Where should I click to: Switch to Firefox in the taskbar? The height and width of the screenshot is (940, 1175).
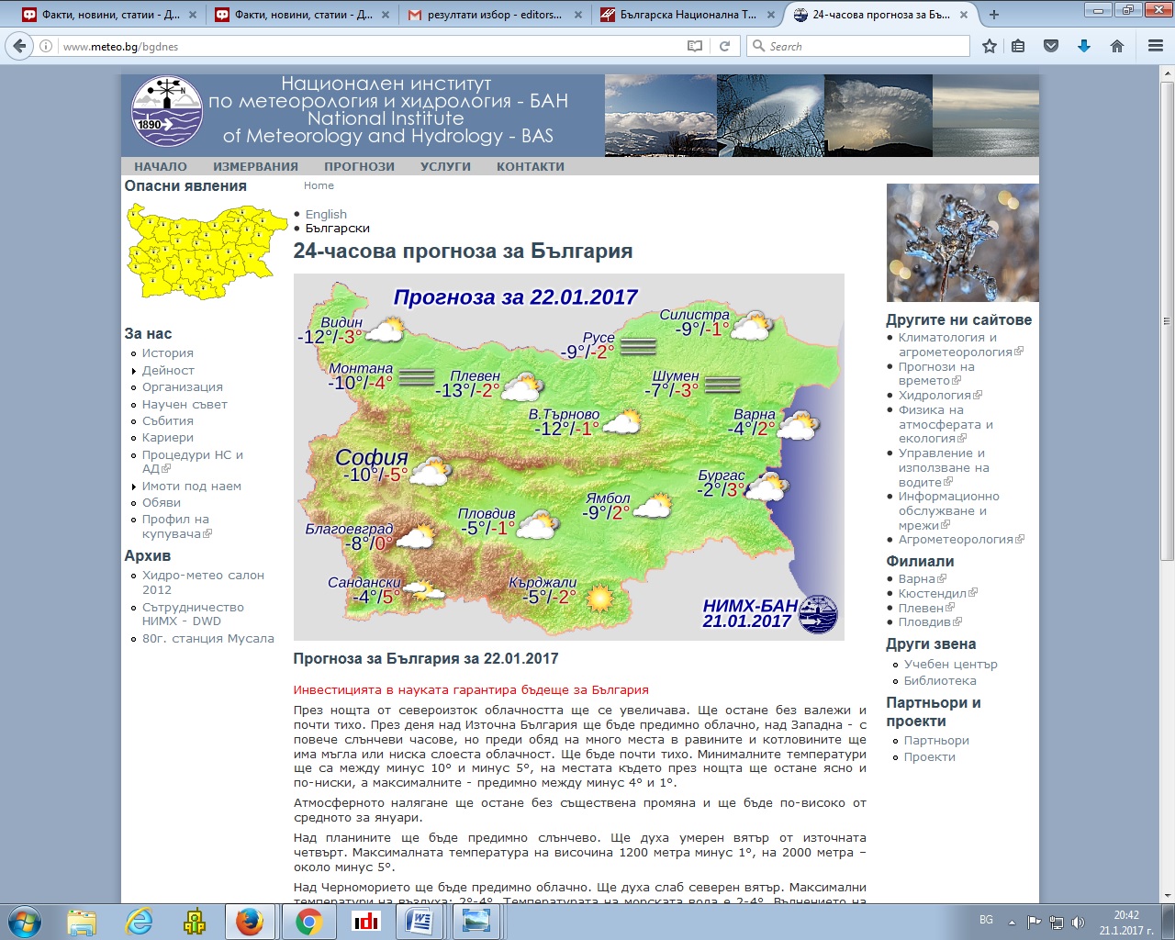point(250,922)
